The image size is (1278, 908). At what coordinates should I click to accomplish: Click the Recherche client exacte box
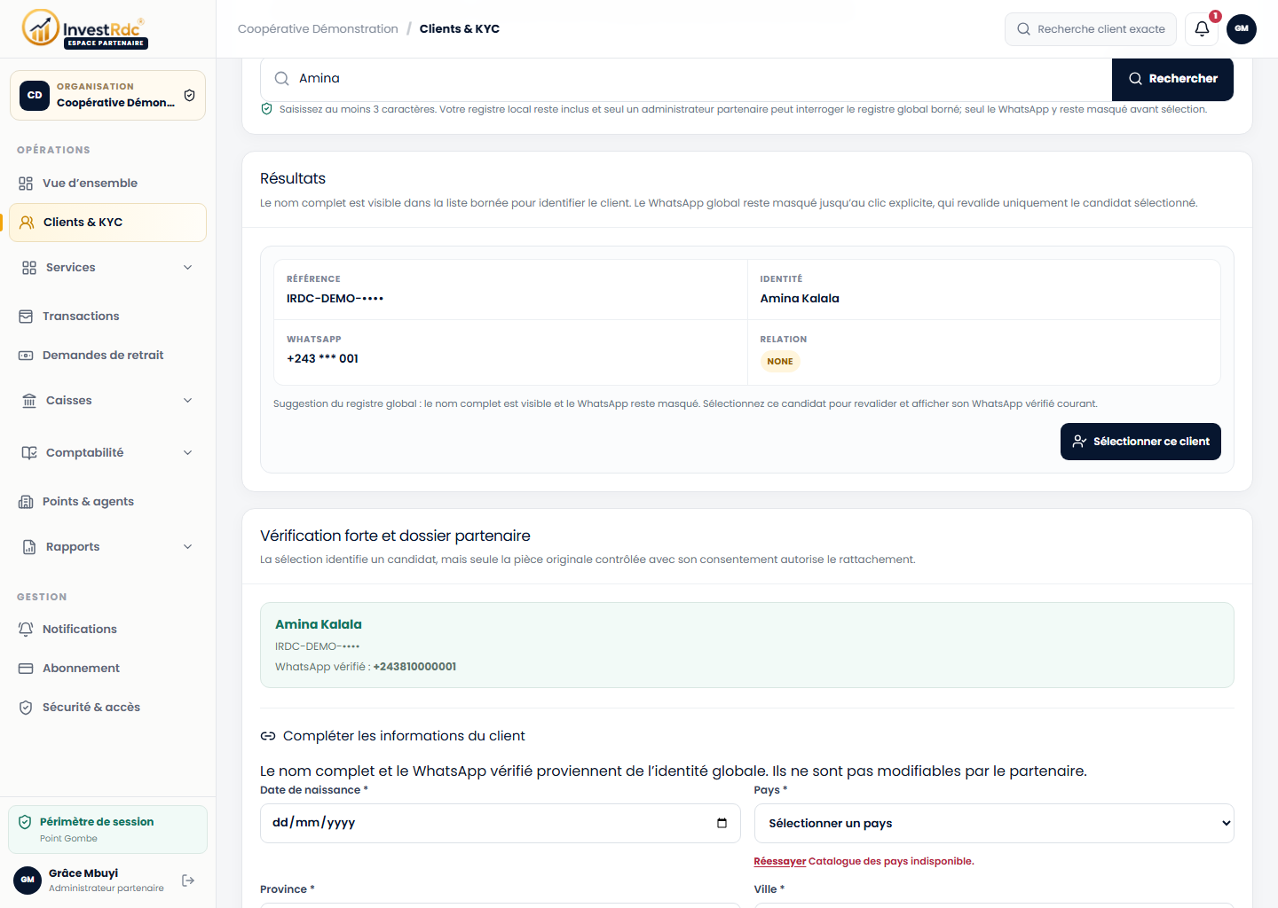pyautogui.click(x=1091, y=29)
